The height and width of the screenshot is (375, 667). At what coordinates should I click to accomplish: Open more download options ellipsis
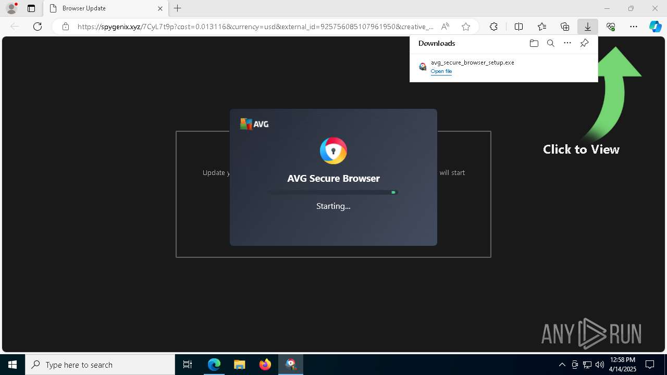(x=567, y=43)
